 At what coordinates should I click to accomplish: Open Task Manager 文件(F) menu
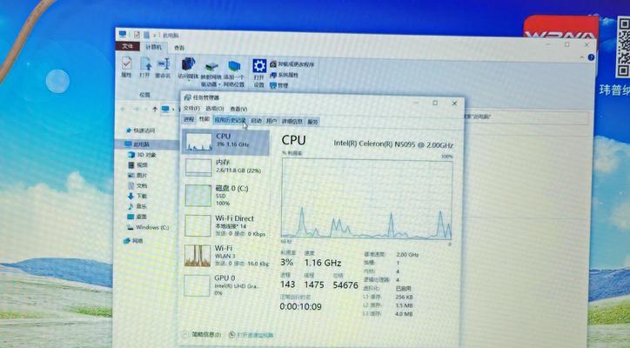point(191,109)
